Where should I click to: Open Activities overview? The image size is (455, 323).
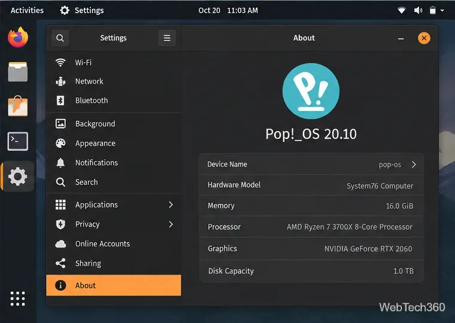(27, 10)
